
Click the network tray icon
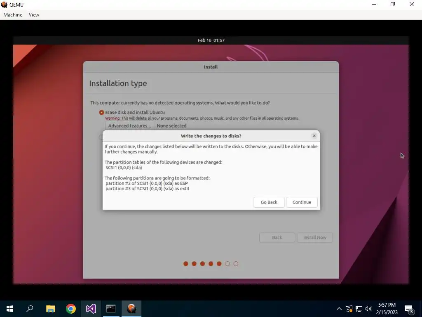(359, 309)
